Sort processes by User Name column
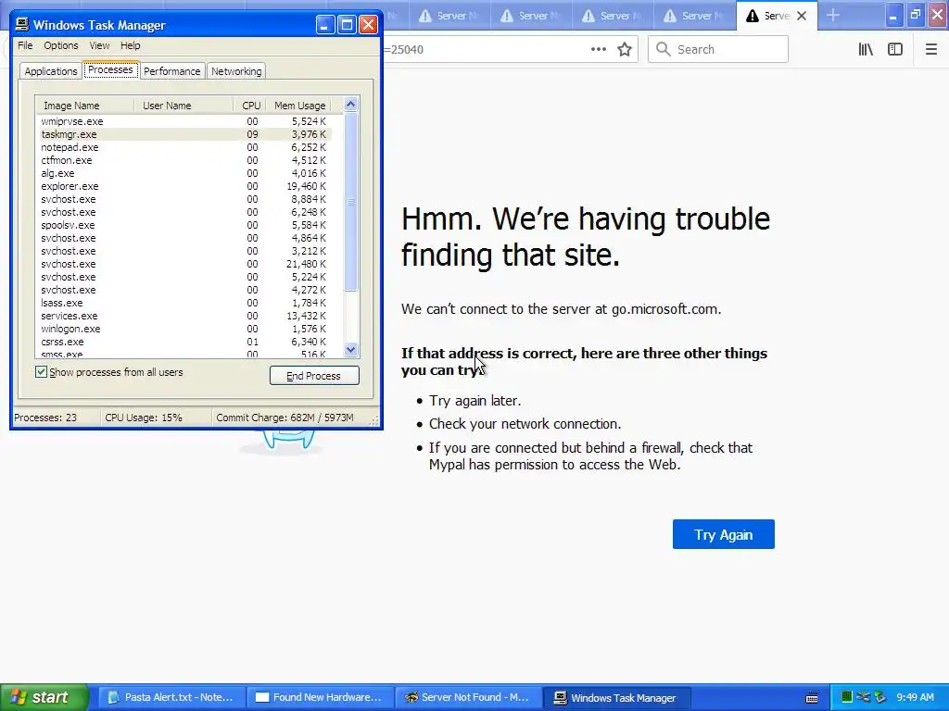 pyautogui.click(x=183, y=106)
